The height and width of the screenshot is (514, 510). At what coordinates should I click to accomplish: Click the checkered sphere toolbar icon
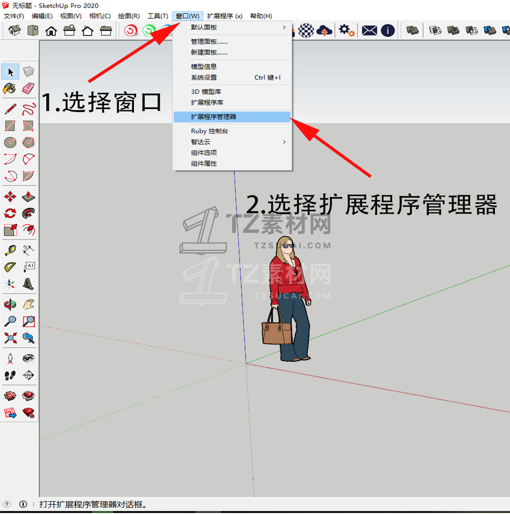tap(306, 30)
